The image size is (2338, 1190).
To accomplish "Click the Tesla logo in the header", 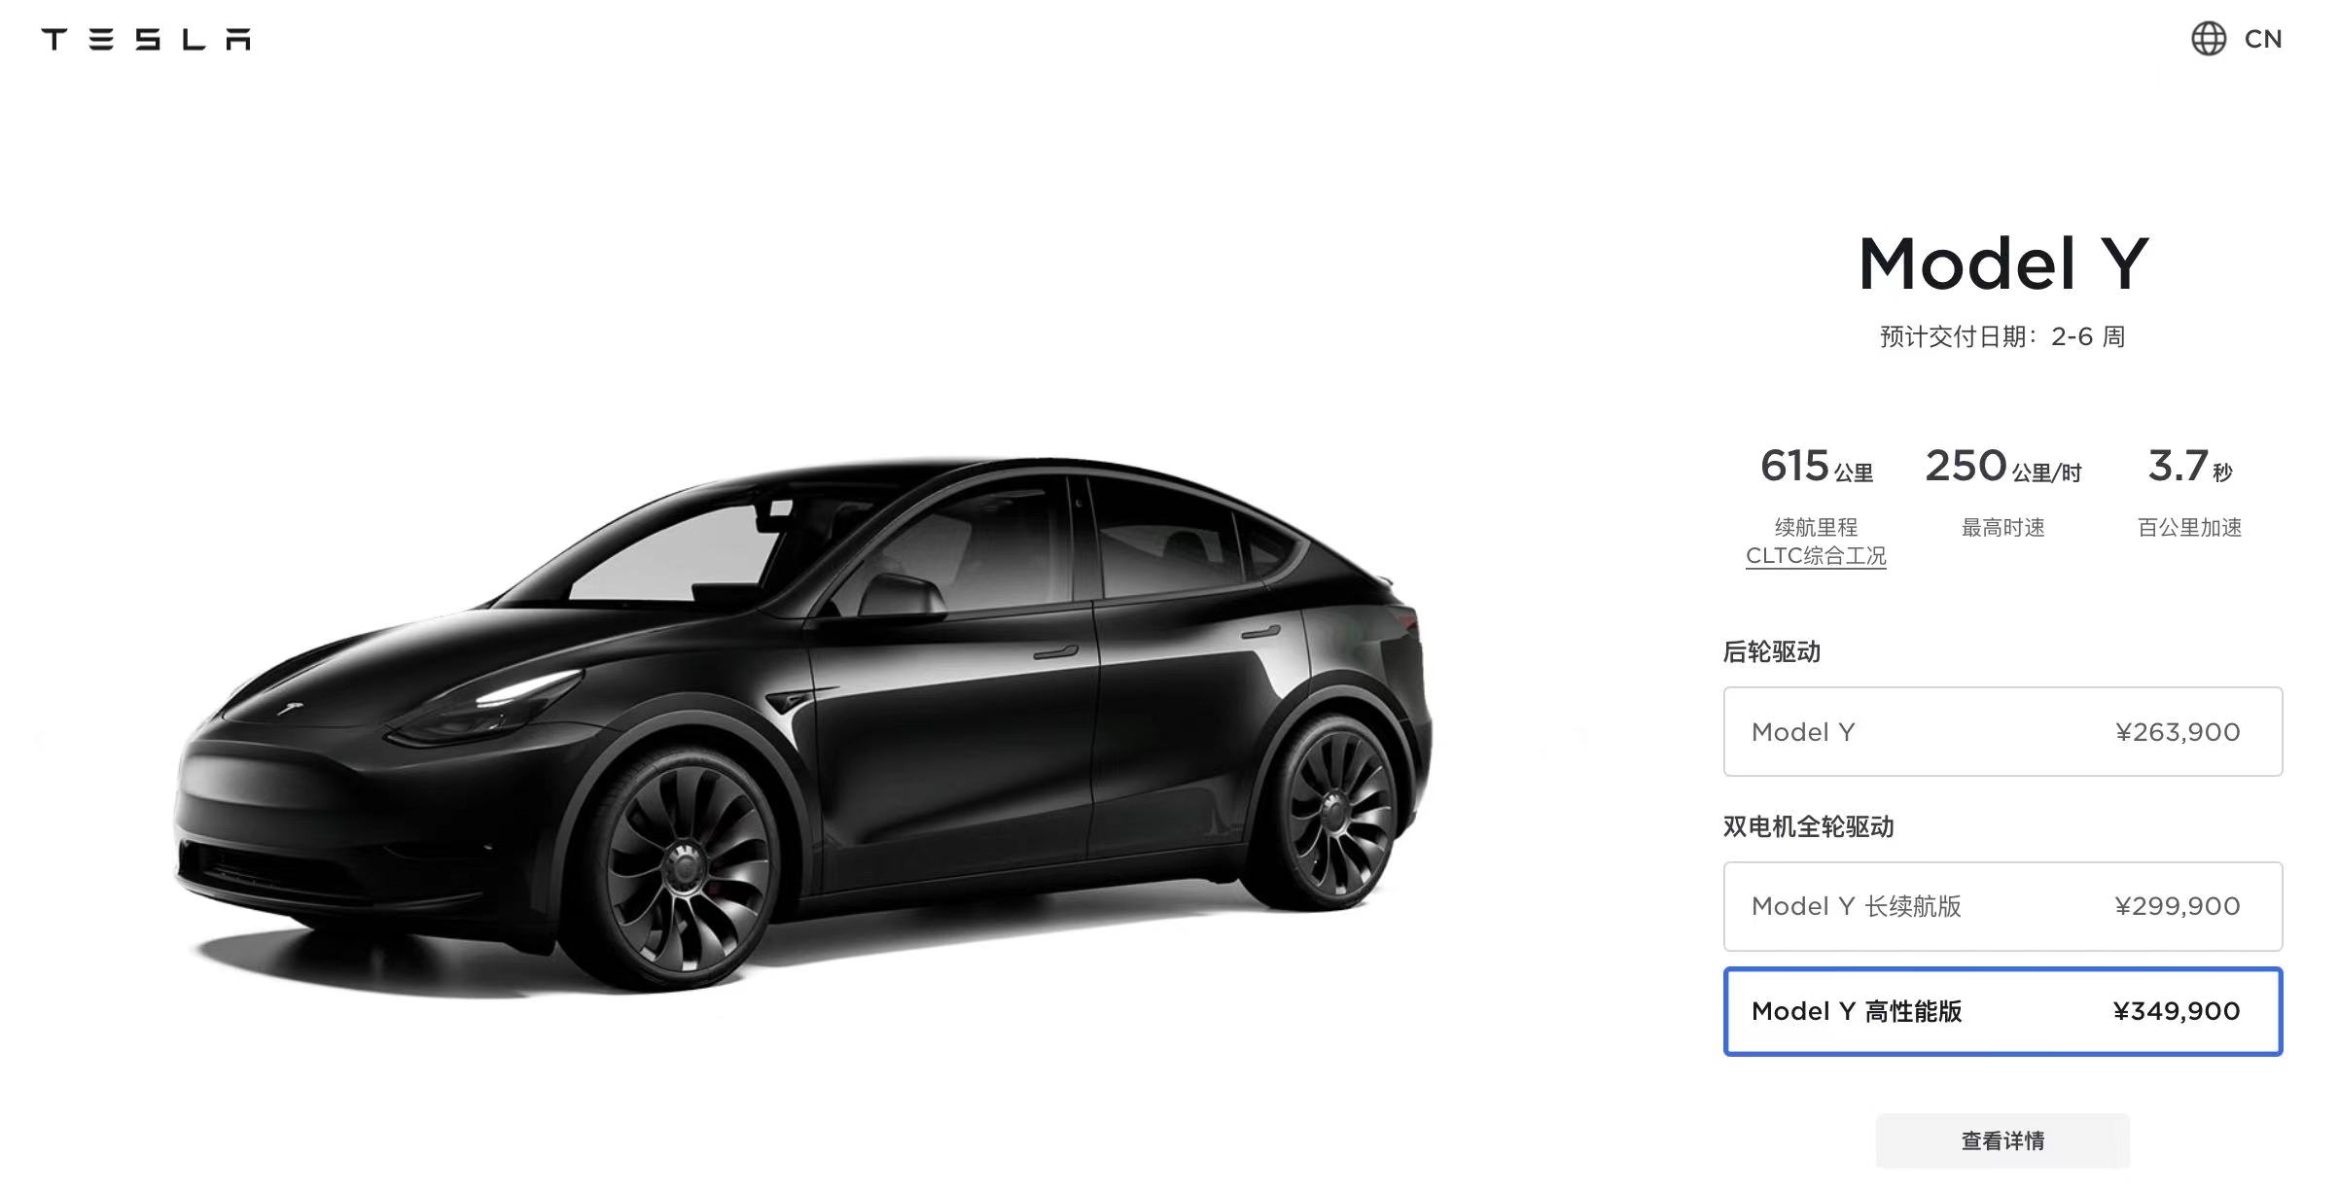I will (146, 39).
